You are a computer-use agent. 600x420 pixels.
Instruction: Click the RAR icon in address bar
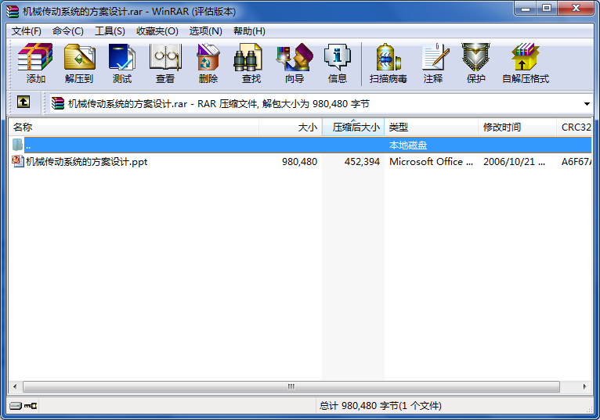click(58, 103)
